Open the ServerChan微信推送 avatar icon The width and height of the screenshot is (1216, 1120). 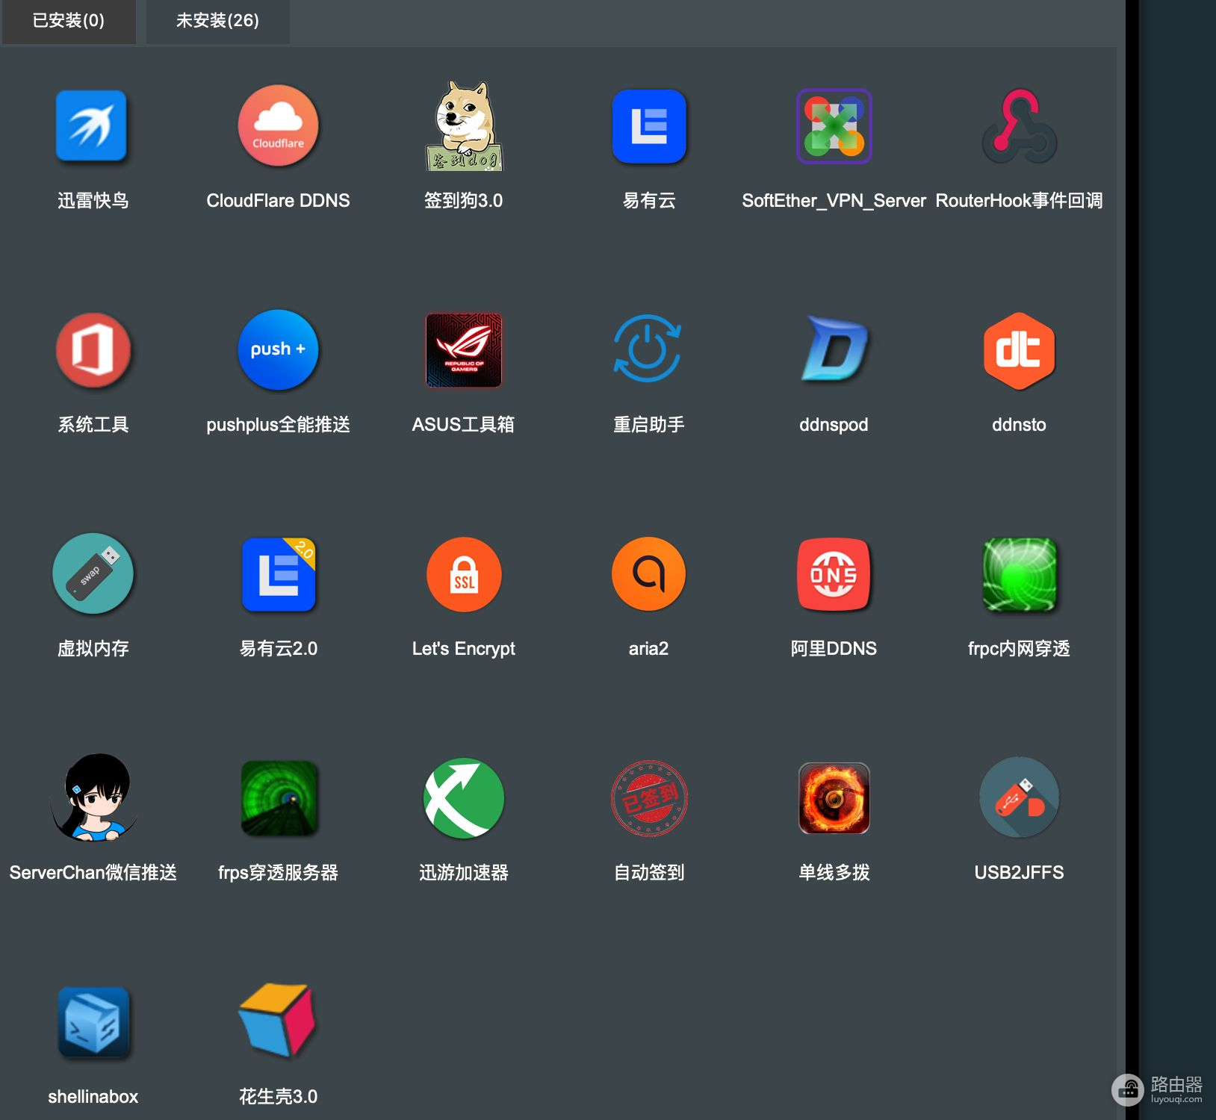(x=93, y=797)
